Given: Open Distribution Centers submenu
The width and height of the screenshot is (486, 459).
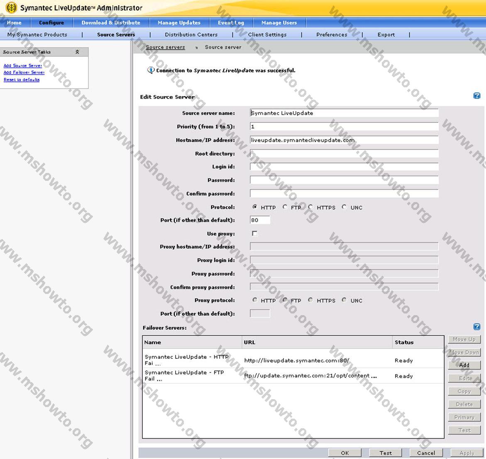Looking at the screenshot, I should click(x=191, y=35).
